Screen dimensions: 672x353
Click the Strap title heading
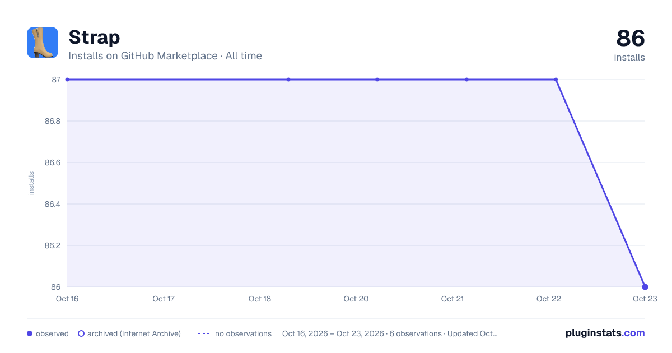94,38
